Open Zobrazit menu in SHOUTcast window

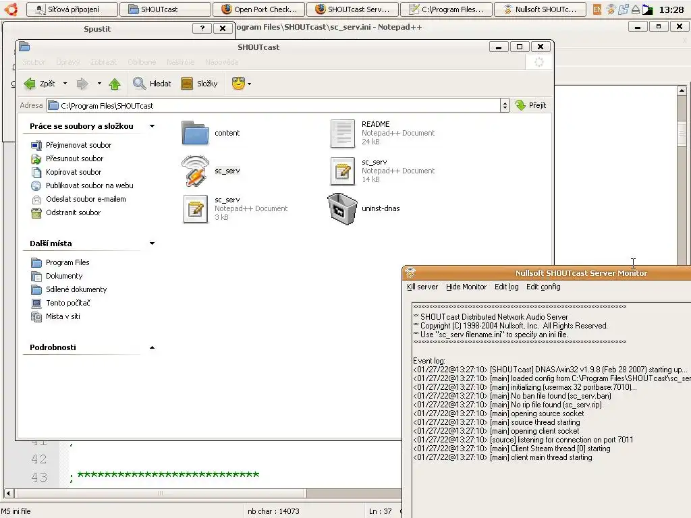point(103,62)
